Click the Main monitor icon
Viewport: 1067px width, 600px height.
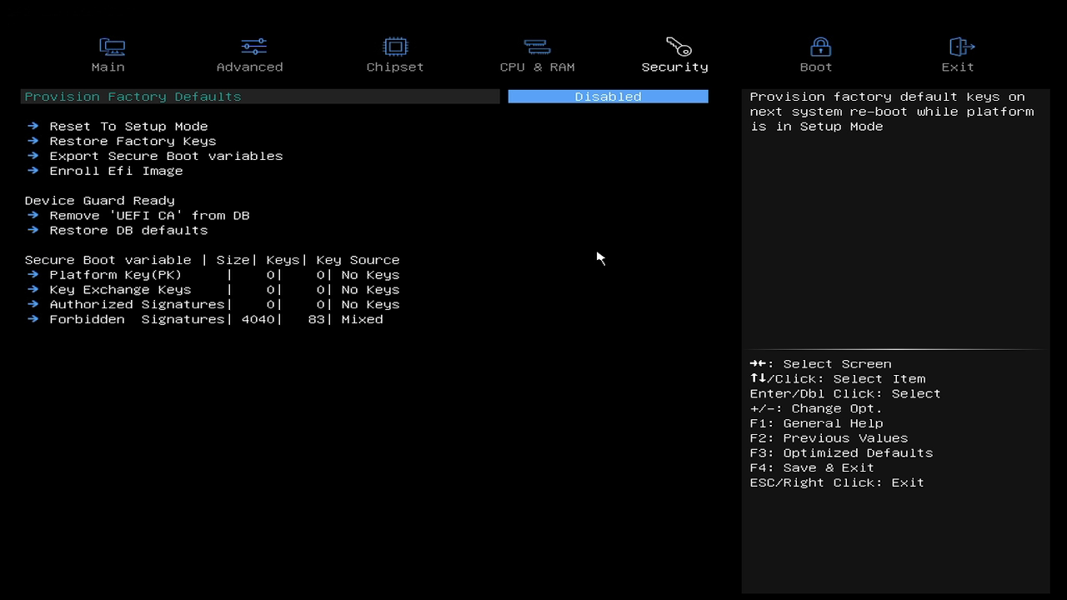[112, 47]
